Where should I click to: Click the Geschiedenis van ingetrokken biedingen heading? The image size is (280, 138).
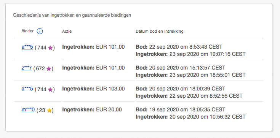(x=72, y=15)
